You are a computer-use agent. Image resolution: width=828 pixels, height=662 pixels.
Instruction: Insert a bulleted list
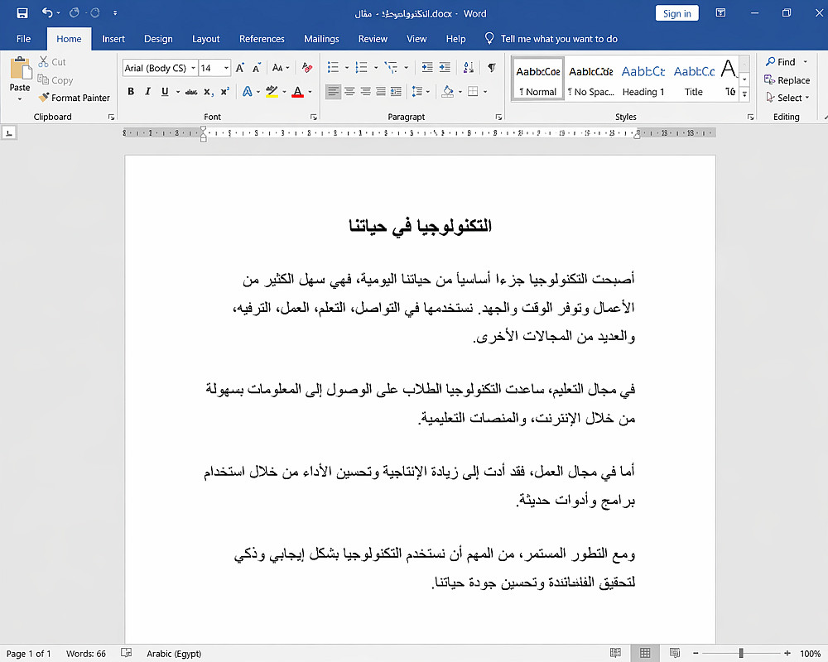point(333,68)
